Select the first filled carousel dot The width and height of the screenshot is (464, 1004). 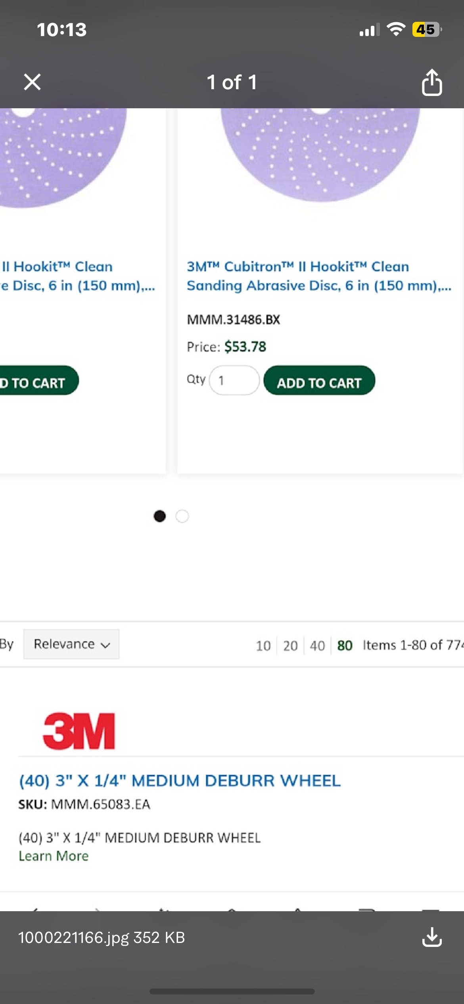(159, 516)
